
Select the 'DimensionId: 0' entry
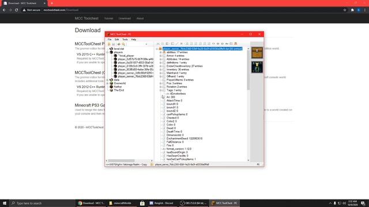point(175,135)
